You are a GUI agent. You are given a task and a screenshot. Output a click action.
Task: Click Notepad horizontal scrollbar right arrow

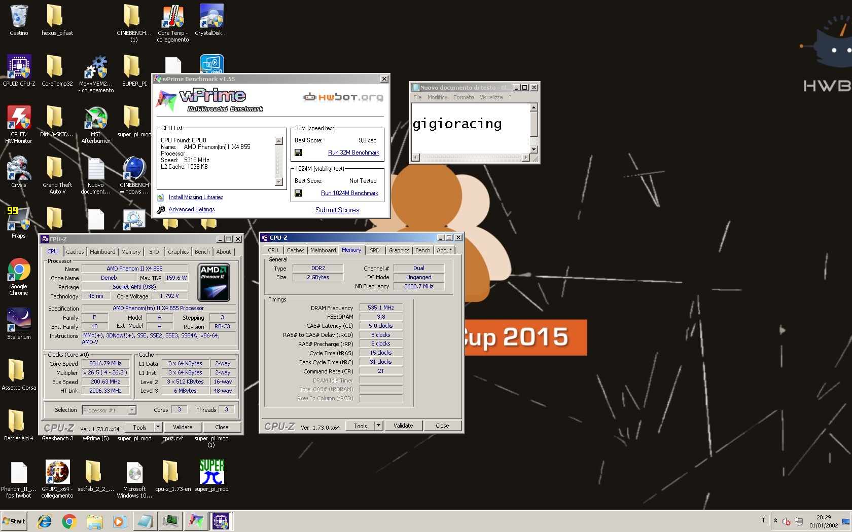(525, 158)
